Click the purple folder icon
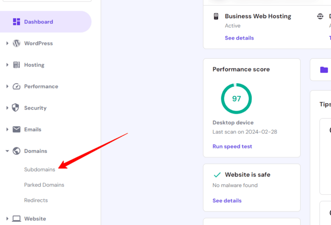 (x=324, y=70)
